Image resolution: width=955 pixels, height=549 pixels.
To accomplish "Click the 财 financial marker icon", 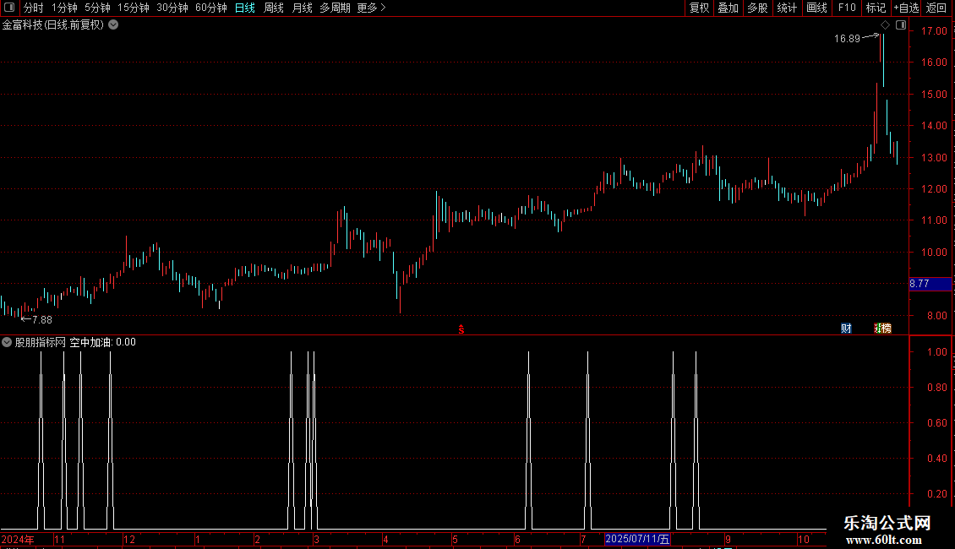I will 846,329.
